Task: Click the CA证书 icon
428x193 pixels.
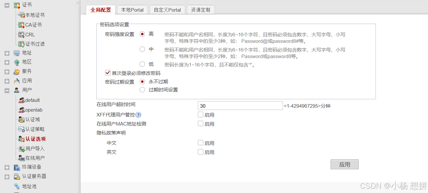Action: click(x=22, y=25)
